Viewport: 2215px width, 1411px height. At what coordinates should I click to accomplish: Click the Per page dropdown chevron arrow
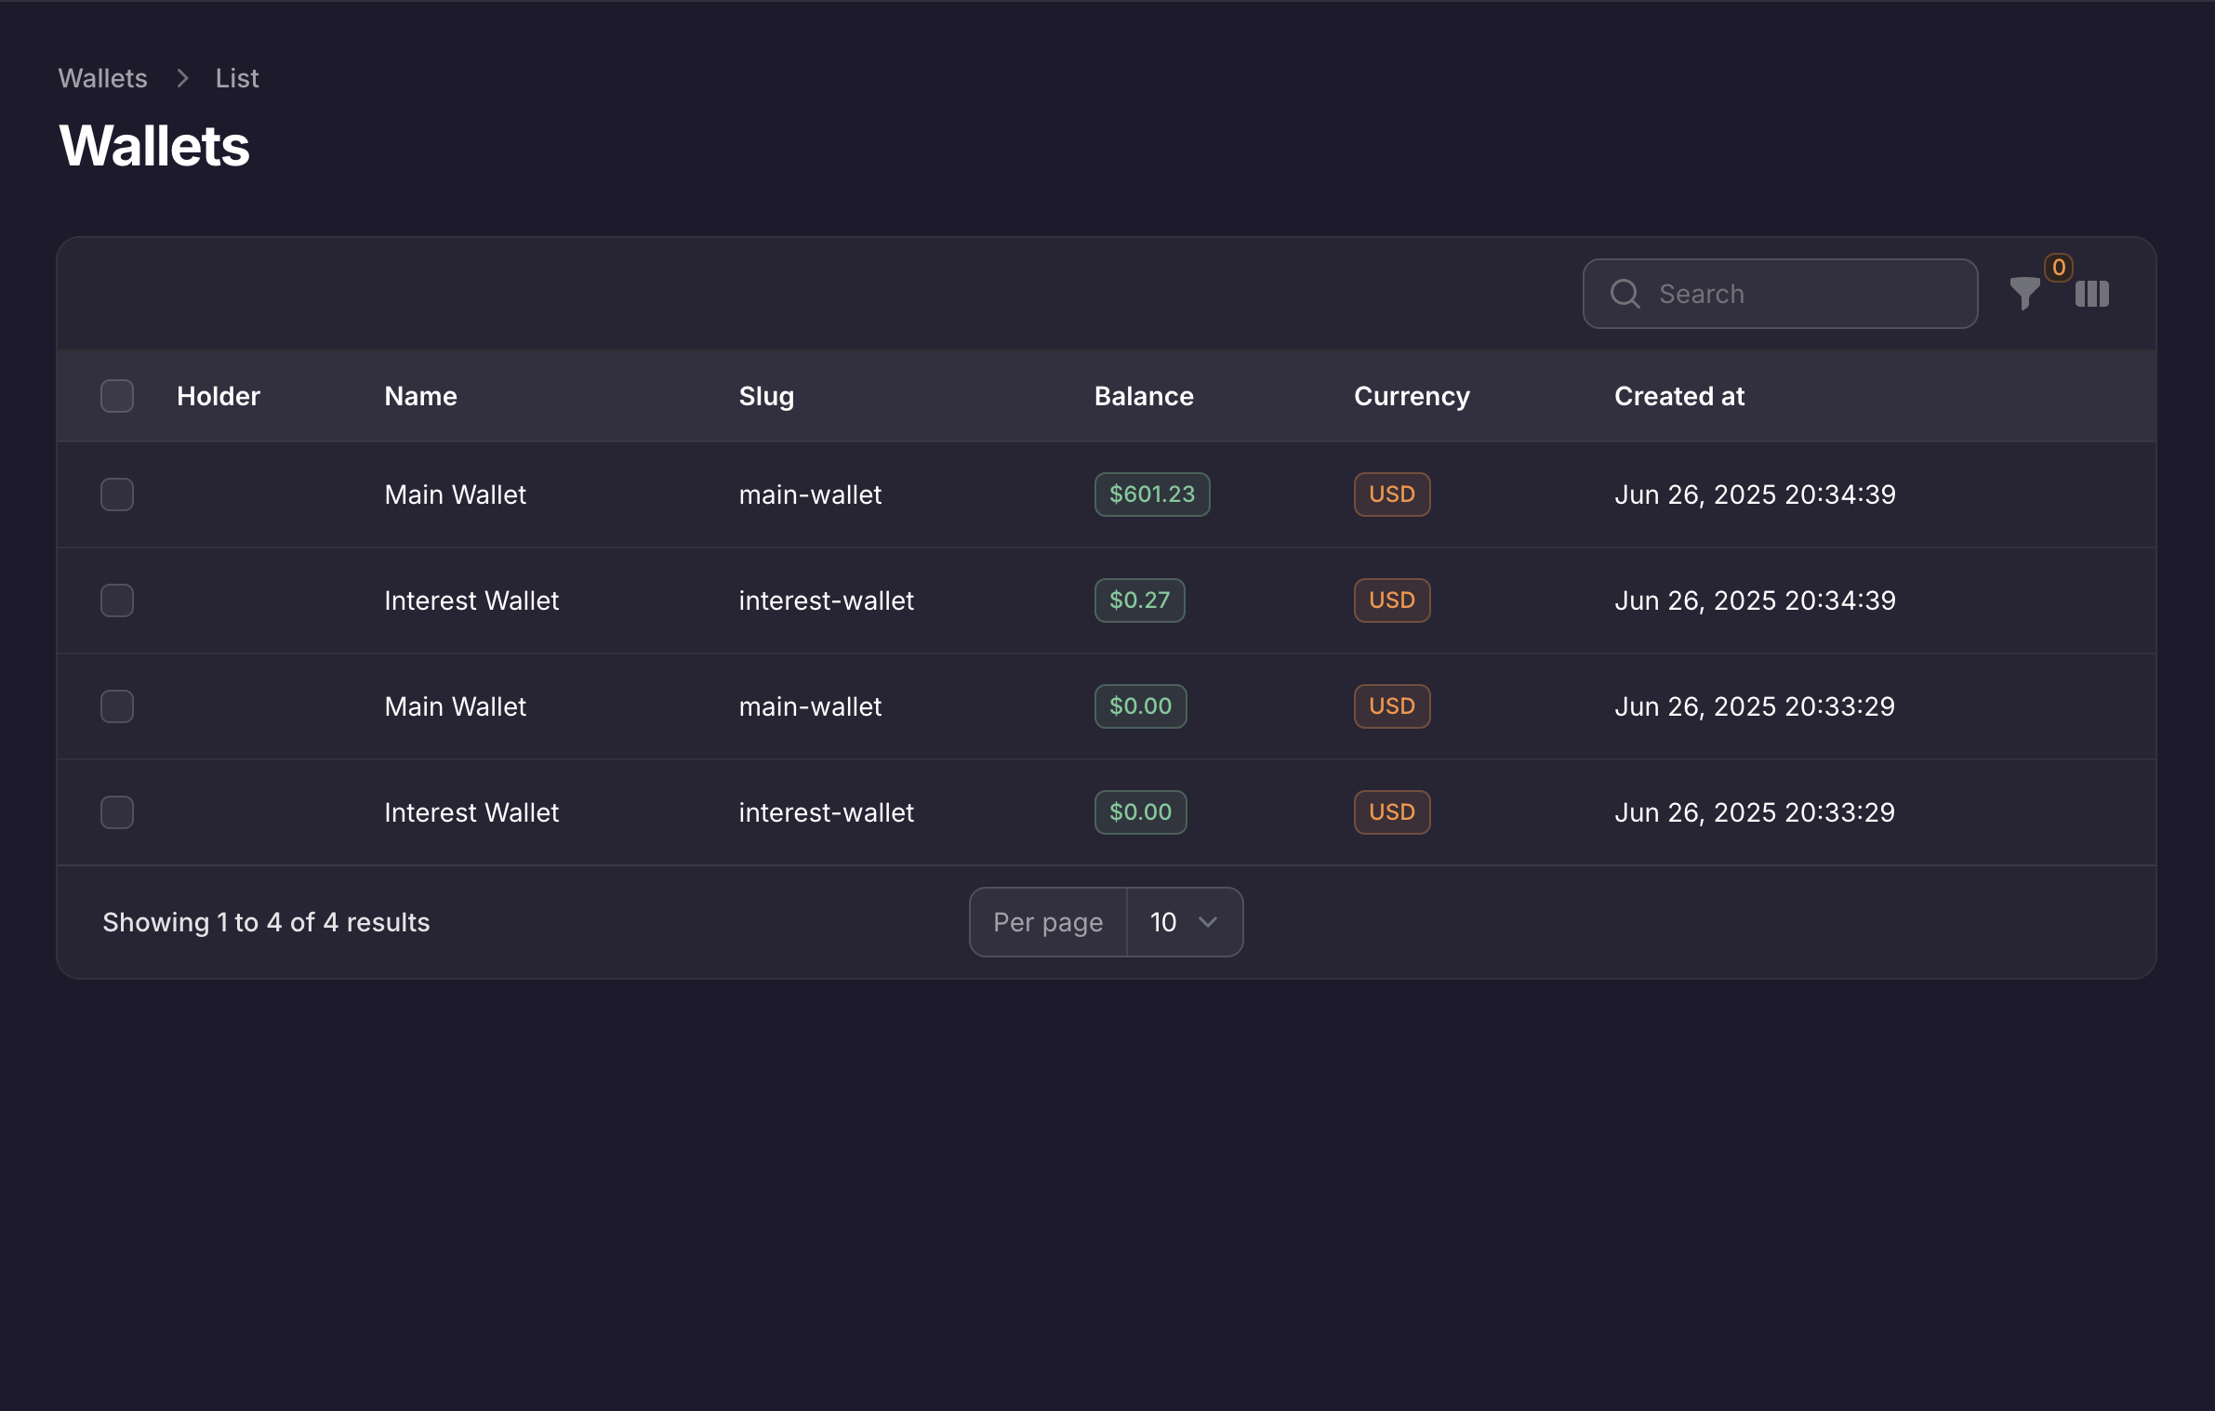point(1208,922)
